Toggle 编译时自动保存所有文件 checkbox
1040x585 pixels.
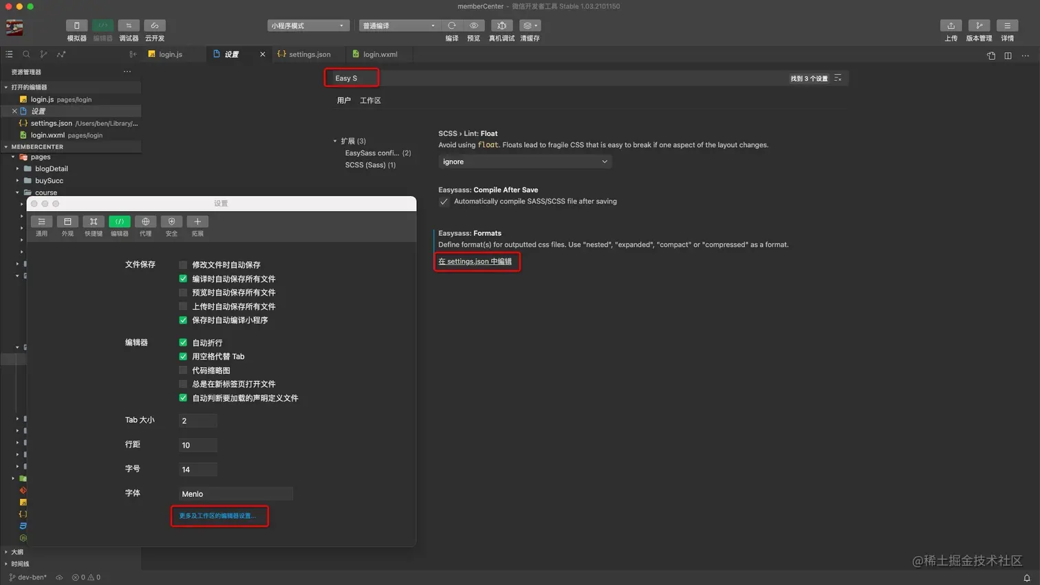[x=183, y=278]
